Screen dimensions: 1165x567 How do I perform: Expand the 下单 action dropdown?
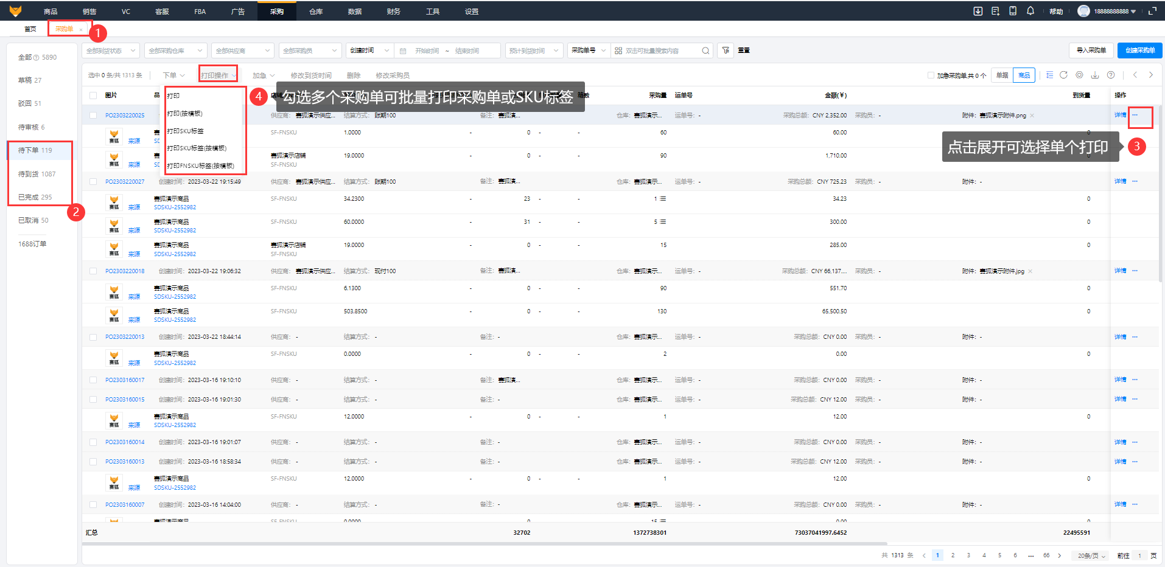173,75
